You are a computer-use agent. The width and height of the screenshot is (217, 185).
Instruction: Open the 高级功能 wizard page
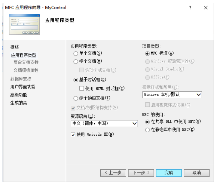click(x=19, y=95)
